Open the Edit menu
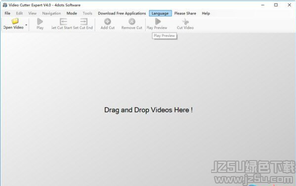 19,13
